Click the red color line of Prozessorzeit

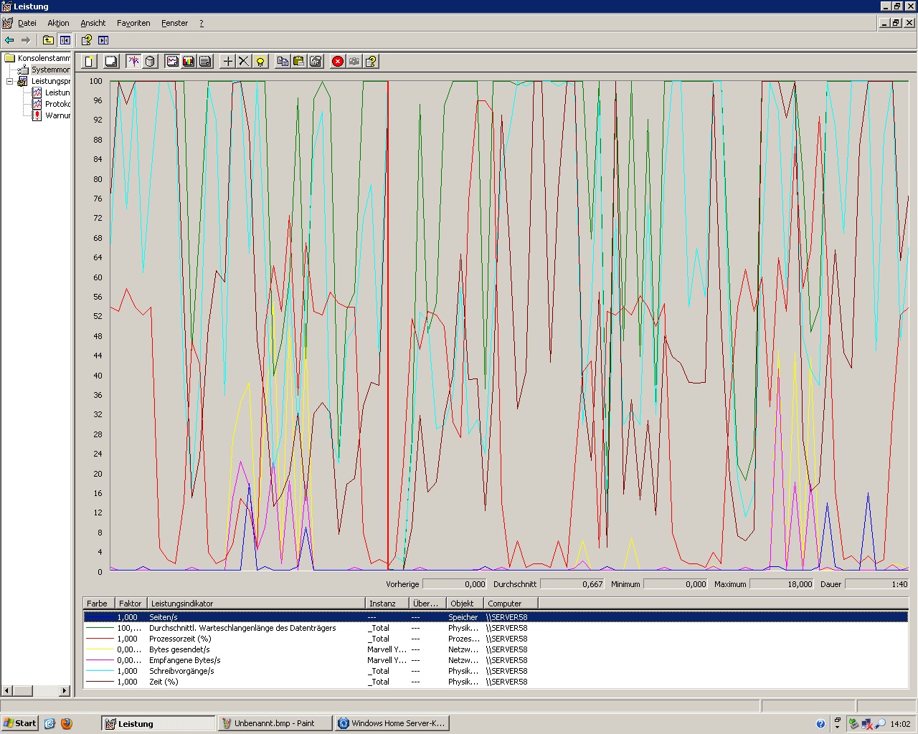point(100,639)
